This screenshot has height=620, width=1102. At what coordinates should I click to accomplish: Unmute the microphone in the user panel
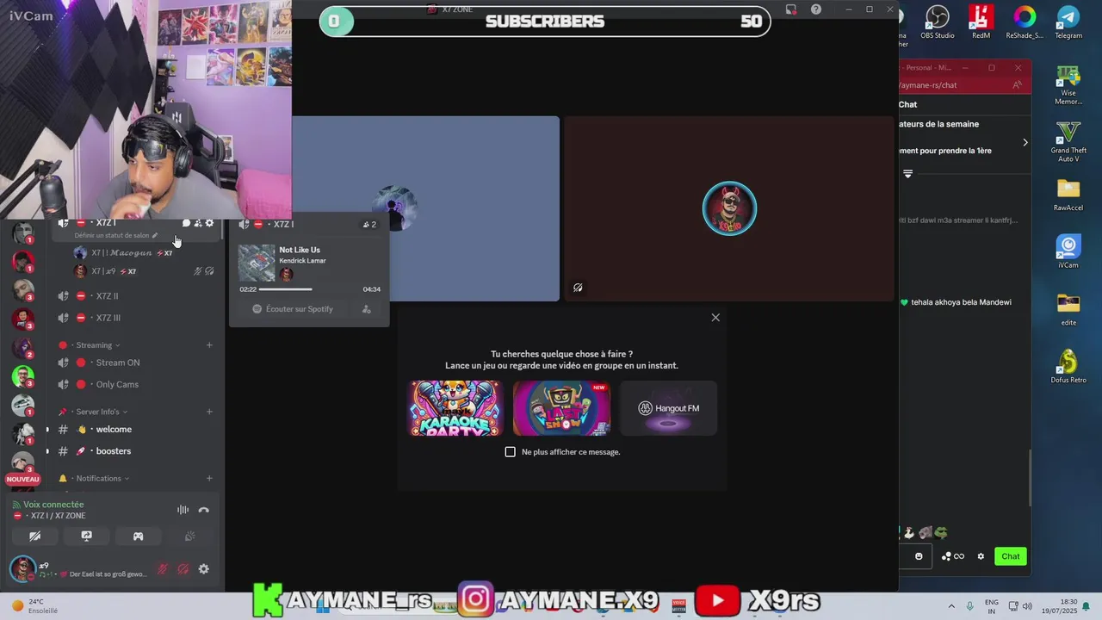click(162, 569)
